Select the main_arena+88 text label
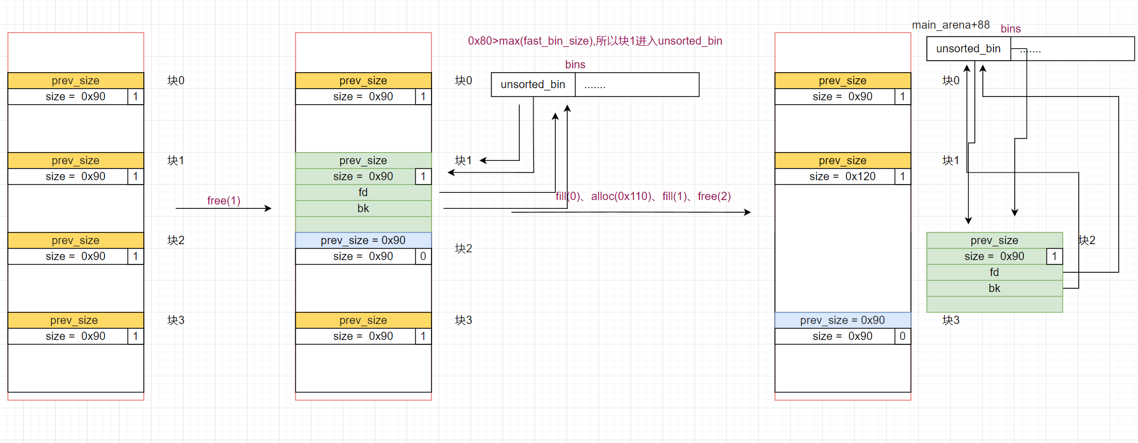 pos(950,25)
